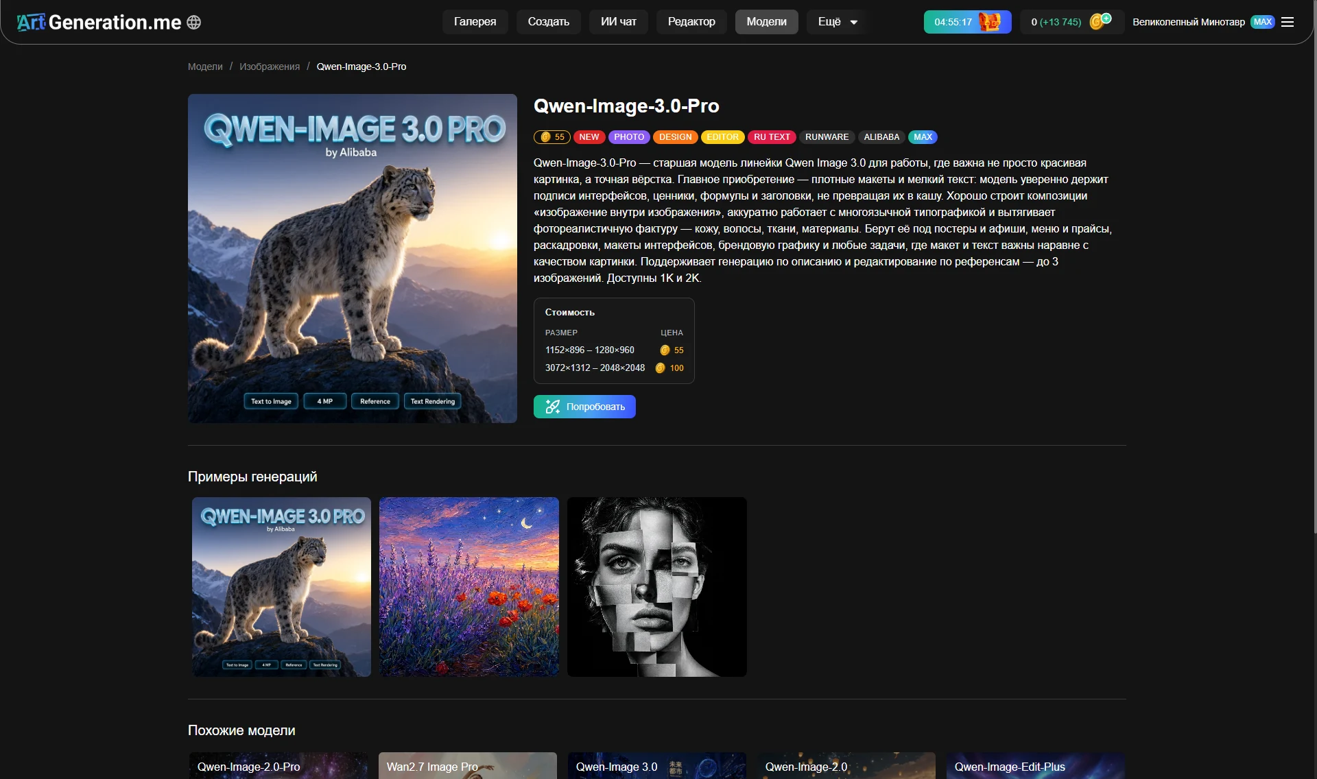
Task: Open the black-and-white collage portrait example
Action: [657, 587]
